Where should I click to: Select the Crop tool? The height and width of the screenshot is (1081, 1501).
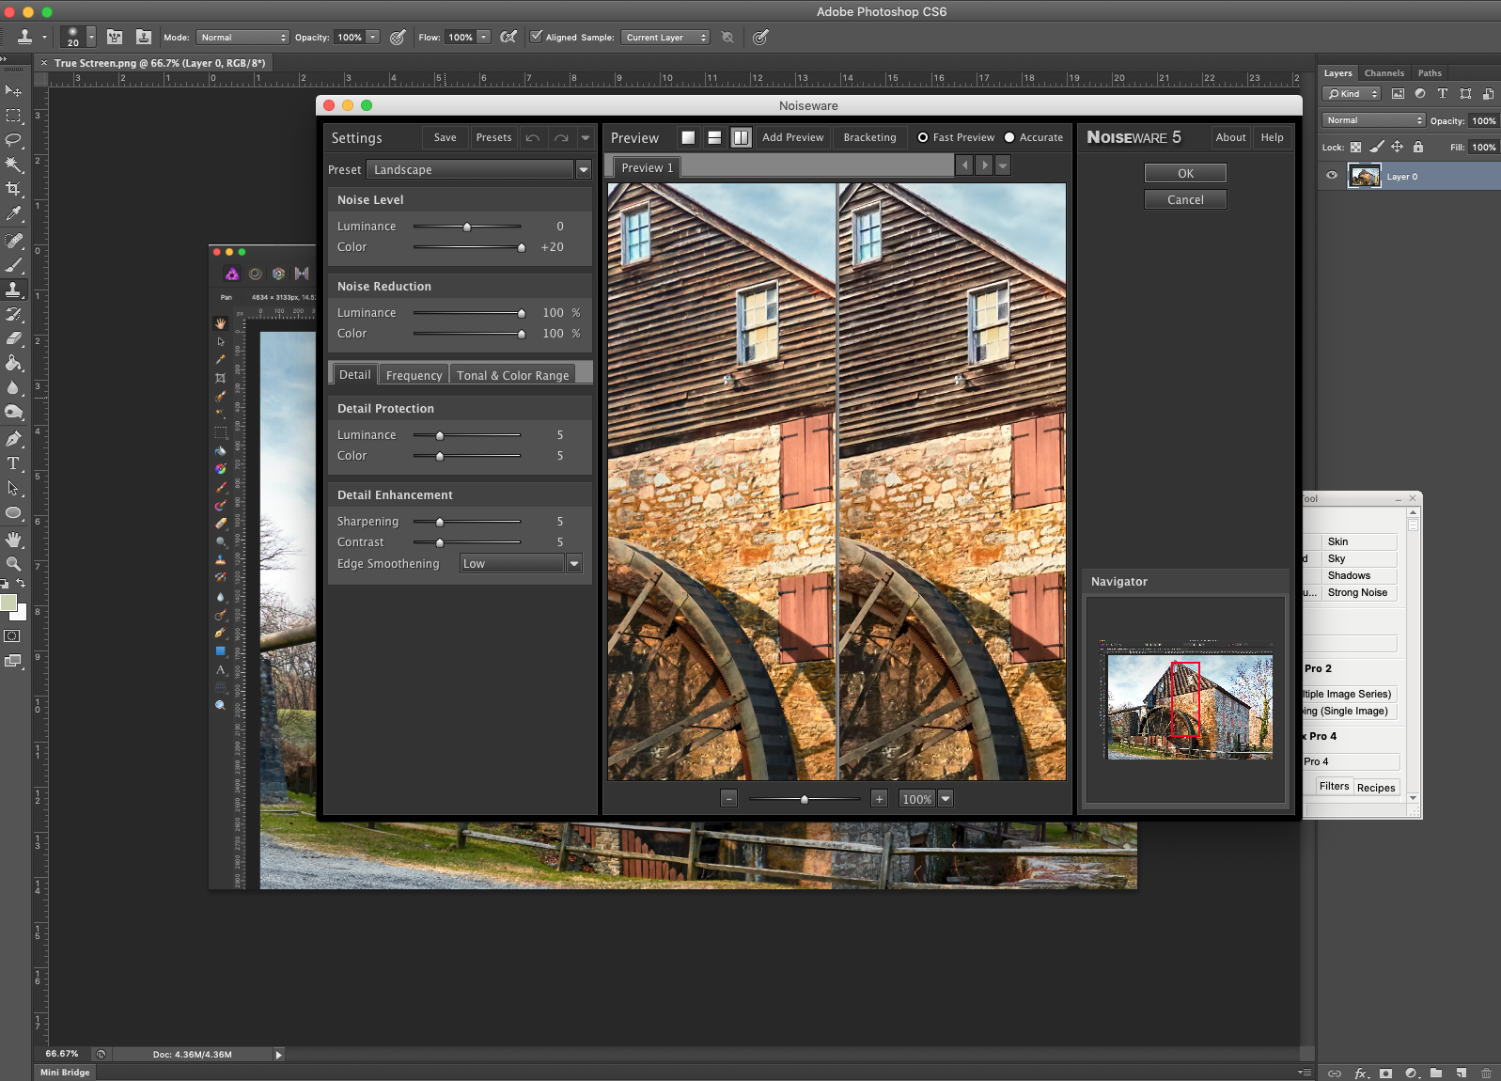point(13,189)
